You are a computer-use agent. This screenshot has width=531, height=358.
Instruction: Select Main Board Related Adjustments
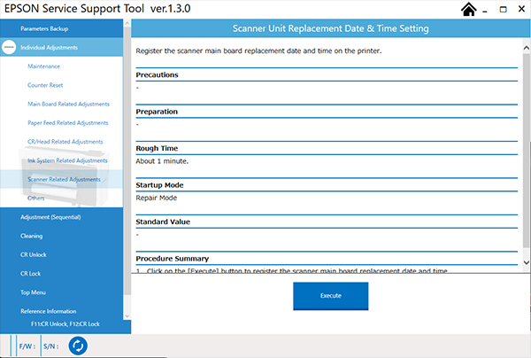(x=68, y=104)
